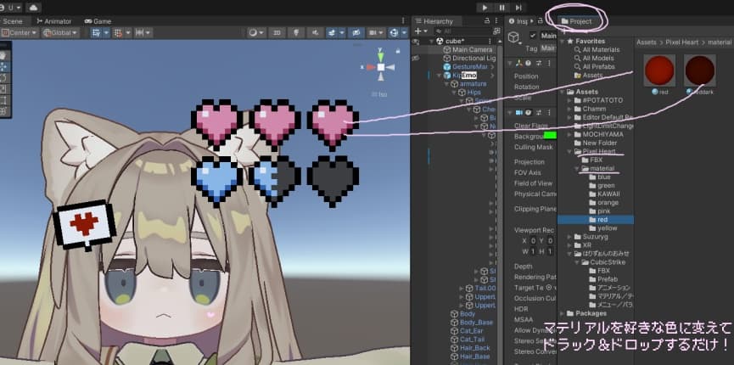Toggle scene lighting bulb icon
Screen dimensions: 734x365
pyautogui.click(x=296, y=33)
